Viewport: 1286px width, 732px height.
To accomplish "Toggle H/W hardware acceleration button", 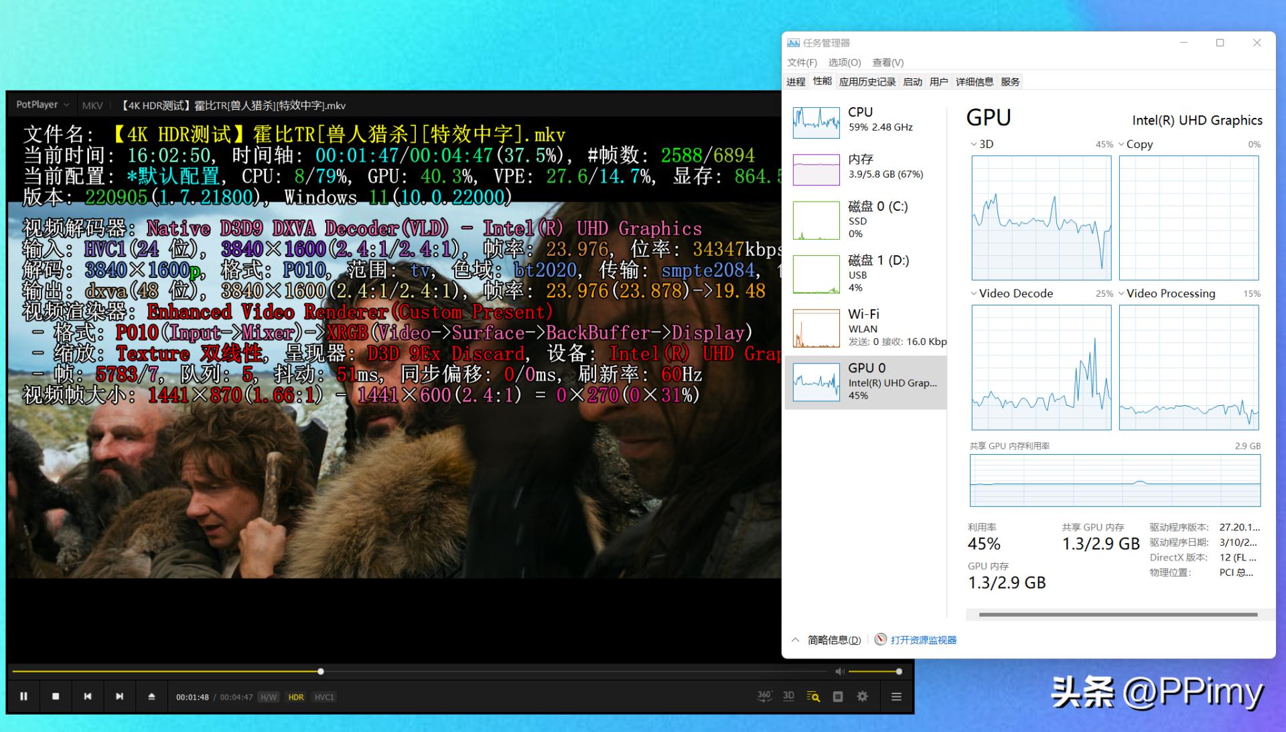I will (269, 697).
